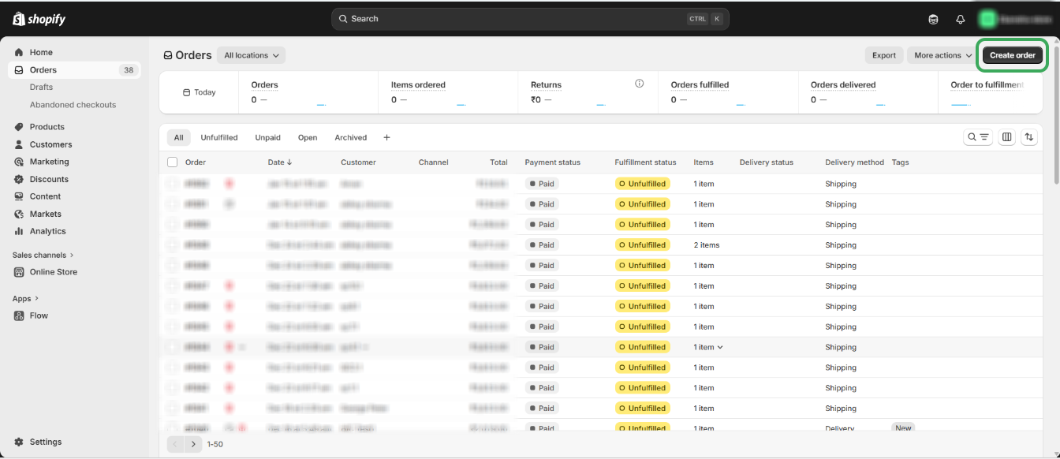This screenshot has height=459, width=1060.
Task: Switch to the Unfulfilled tab
Action: click(218, 137)
